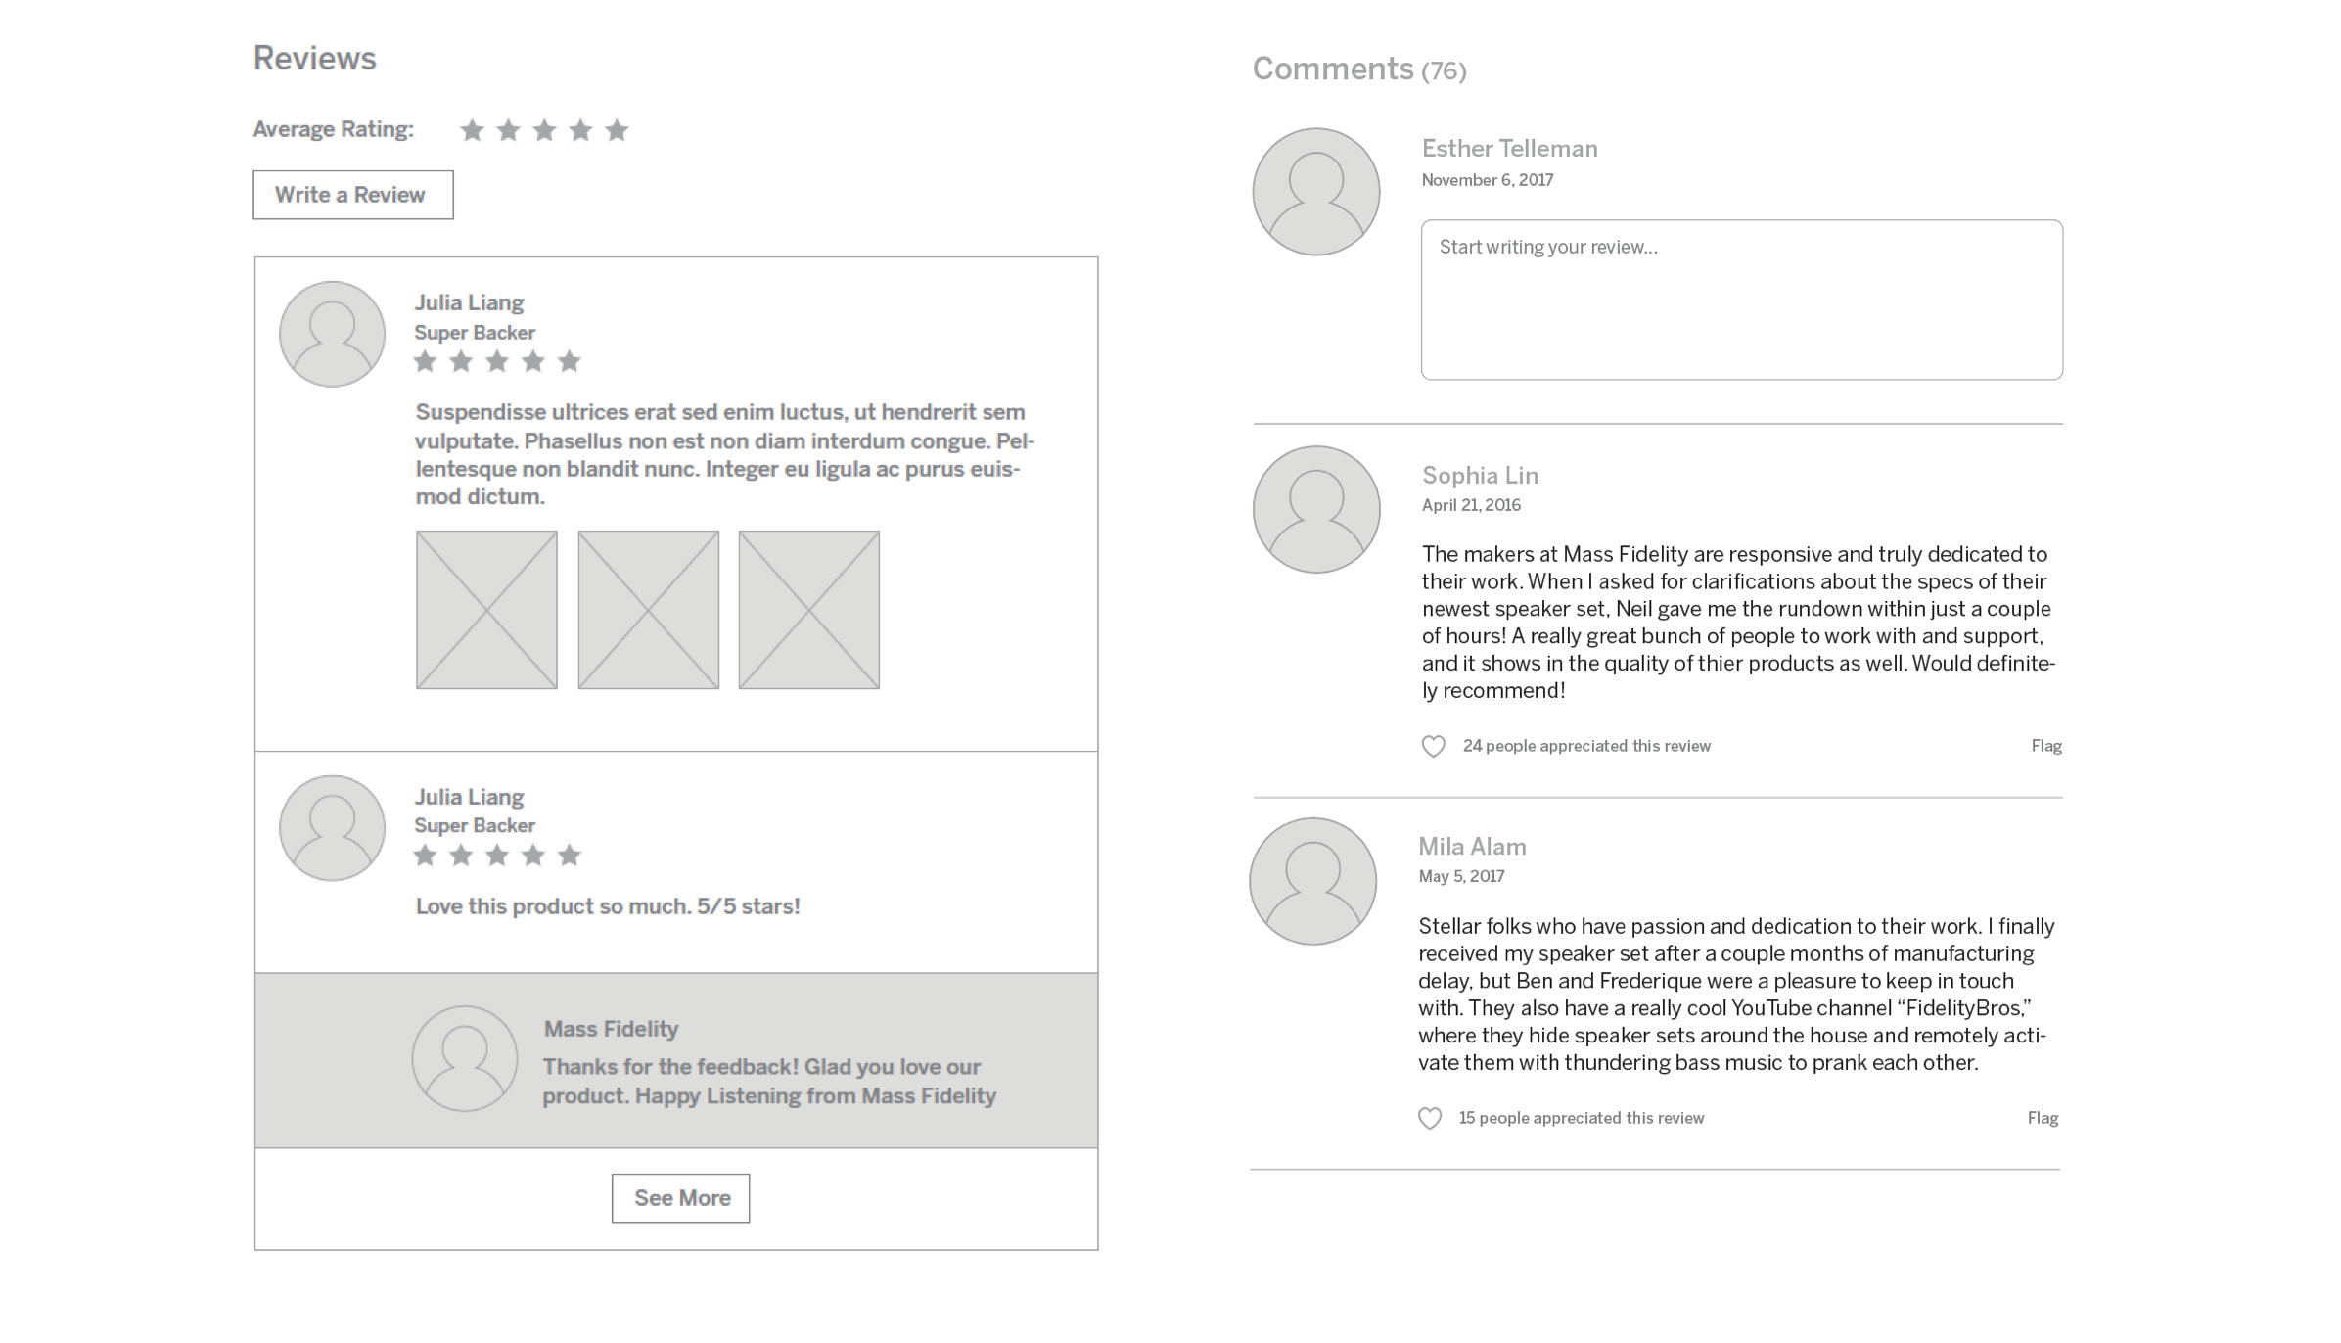
Task: Click the Write a Review button
Action: tap(353, 195)
